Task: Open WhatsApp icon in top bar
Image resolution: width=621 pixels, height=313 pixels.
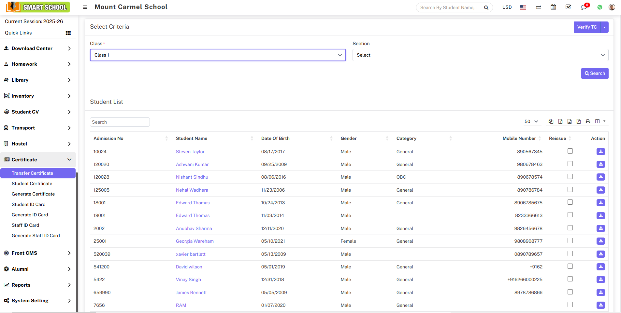Action: pos(600,7)
